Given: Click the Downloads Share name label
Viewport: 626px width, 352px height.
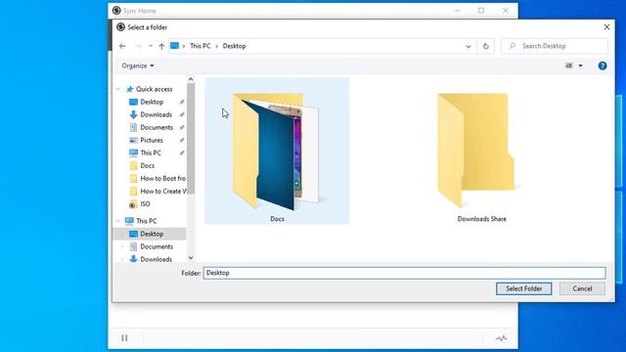Looking at the screenshot, I should (482, 219).
